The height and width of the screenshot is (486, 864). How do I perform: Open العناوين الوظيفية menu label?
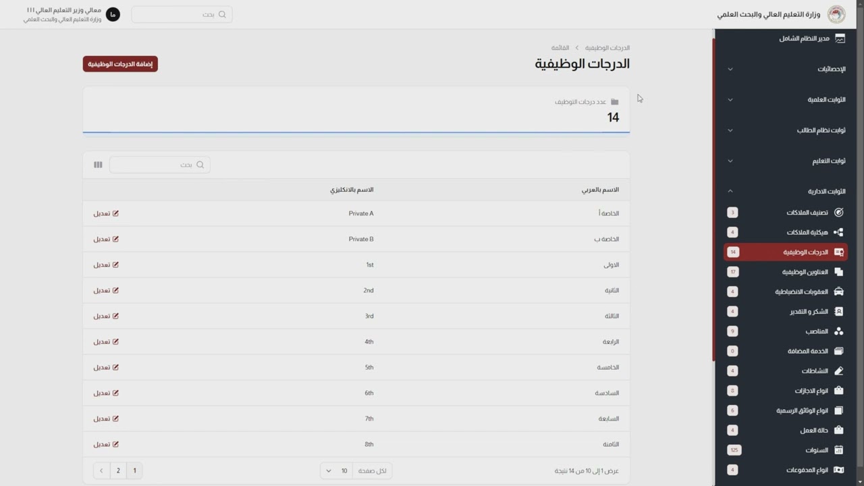click(x=805, y=272)
